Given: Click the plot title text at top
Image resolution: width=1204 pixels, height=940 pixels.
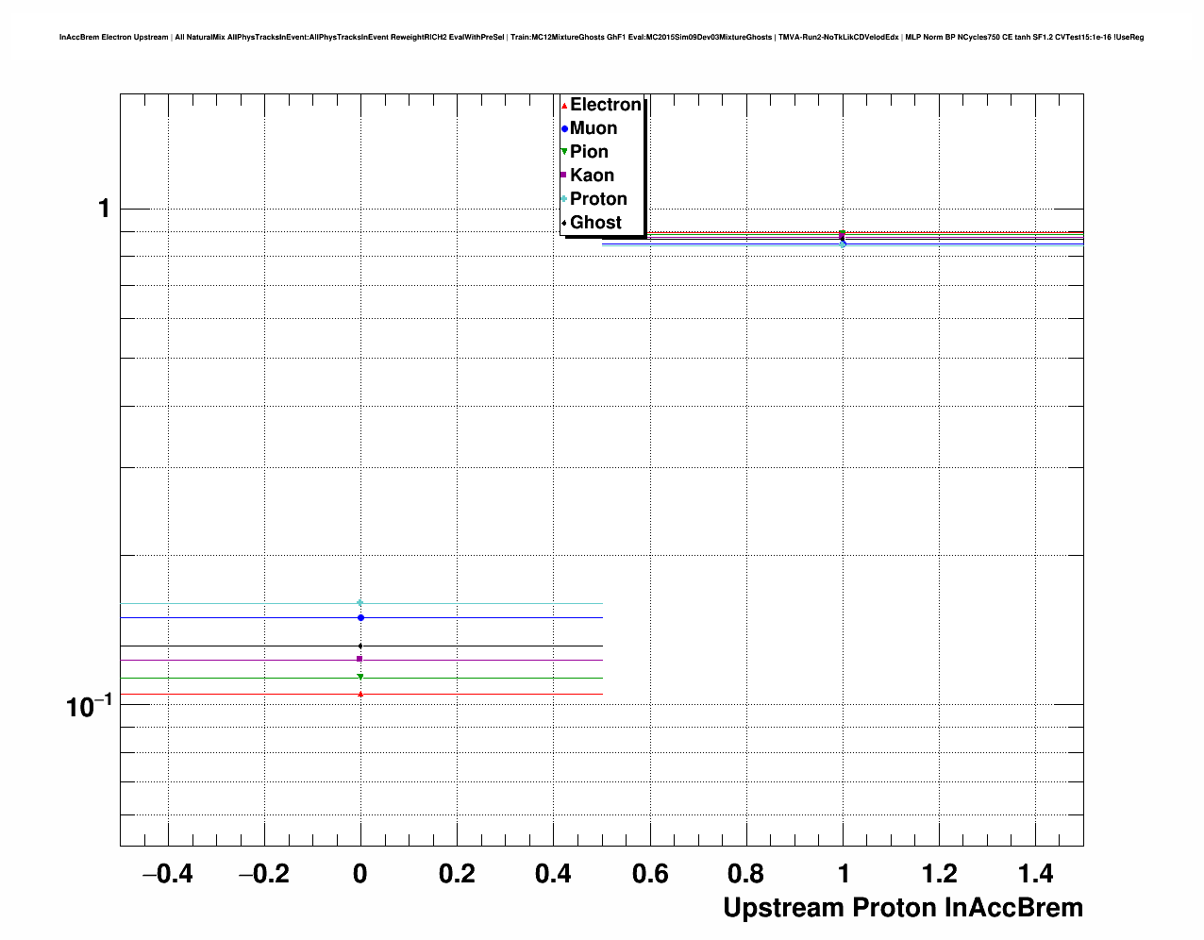Looking at the screenshot, I should (601, 38).
